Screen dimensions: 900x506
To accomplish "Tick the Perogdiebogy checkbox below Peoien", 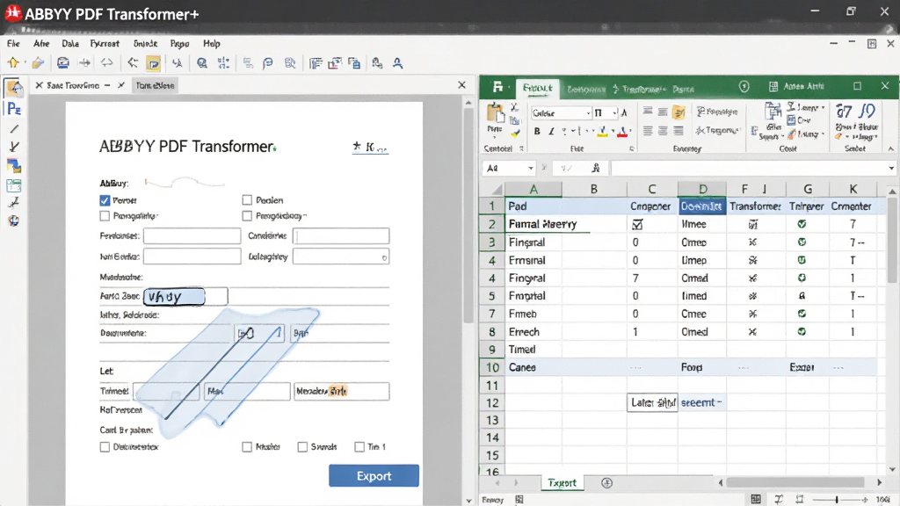I will click(x=247, y=216).
